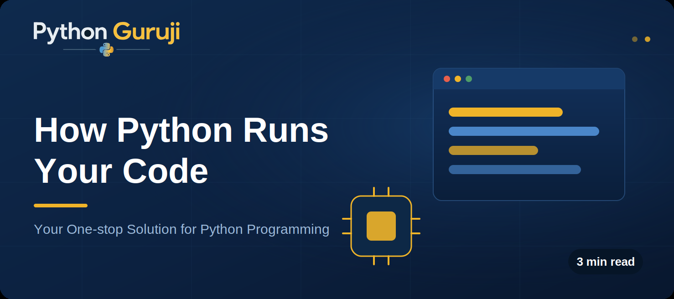This screenshot has width=674, height=299.
Task: Click the "Your One-stop Solution for Python Programming" tagline
Action: tap(181, 229)
